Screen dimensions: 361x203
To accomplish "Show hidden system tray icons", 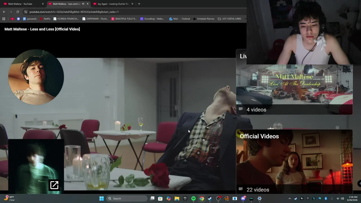I will [x=289, y=198].
